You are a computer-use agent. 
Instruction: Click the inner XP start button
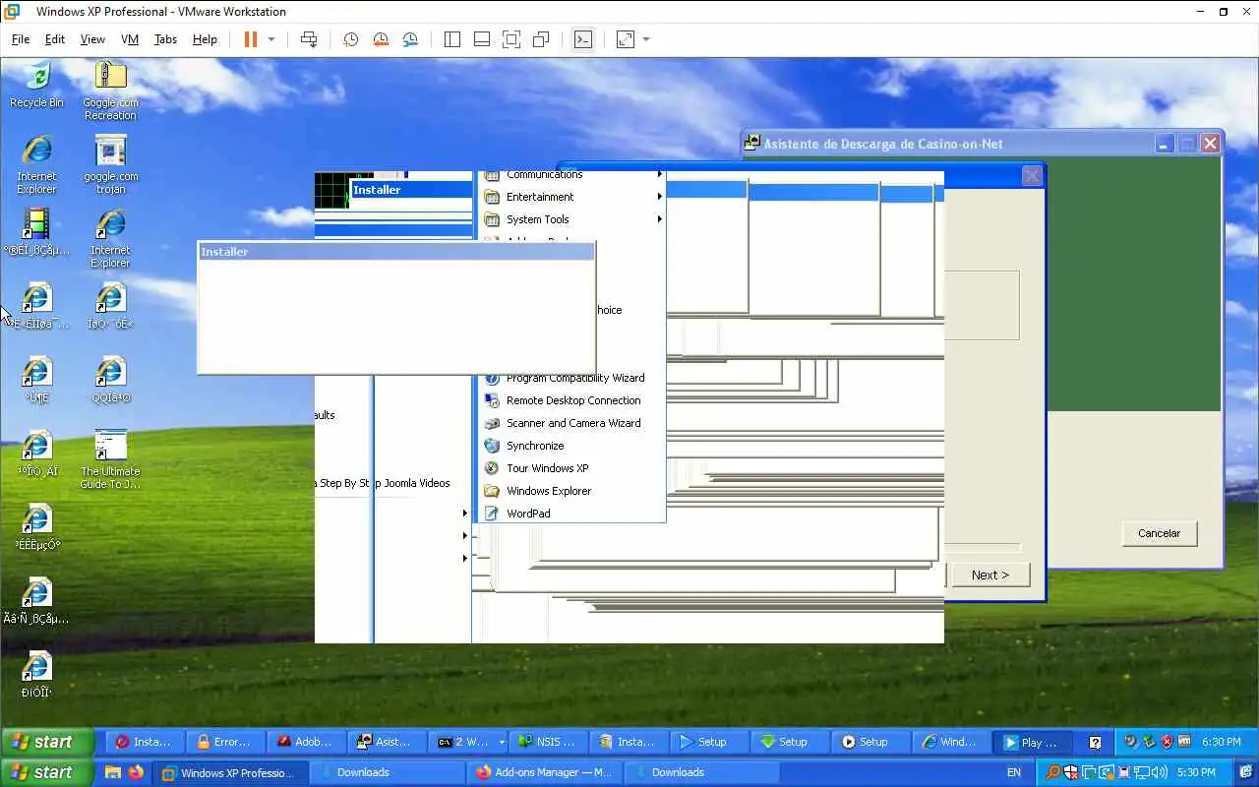(x=47, y=742)
